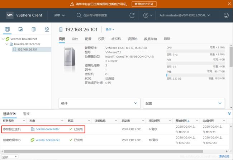Expand the 硬件 hardware panel
The image size is (233, 160).
point(99,103)
